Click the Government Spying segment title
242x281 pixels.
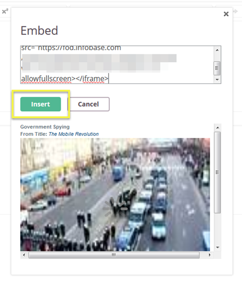click(x=45, y=127)
